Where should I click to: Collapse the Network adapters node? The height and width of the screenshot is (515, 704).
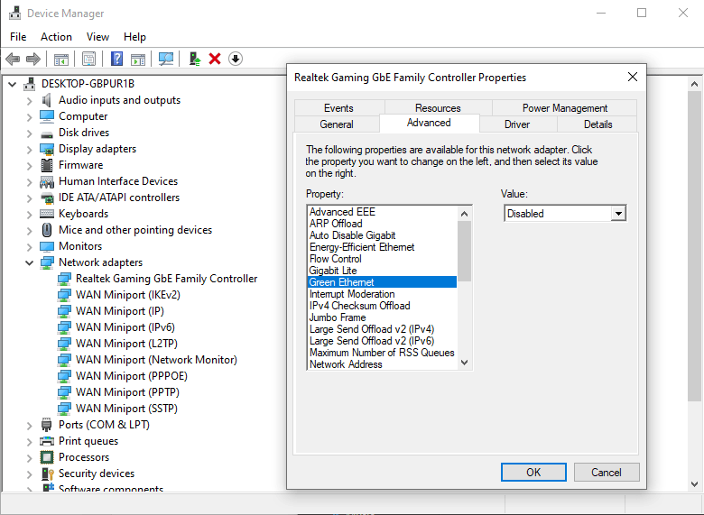point(29,262)
